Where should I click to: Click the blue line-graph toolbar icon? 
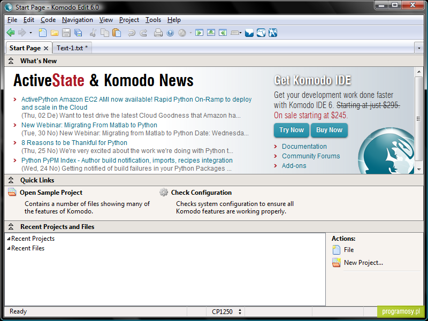click(261, 33)
